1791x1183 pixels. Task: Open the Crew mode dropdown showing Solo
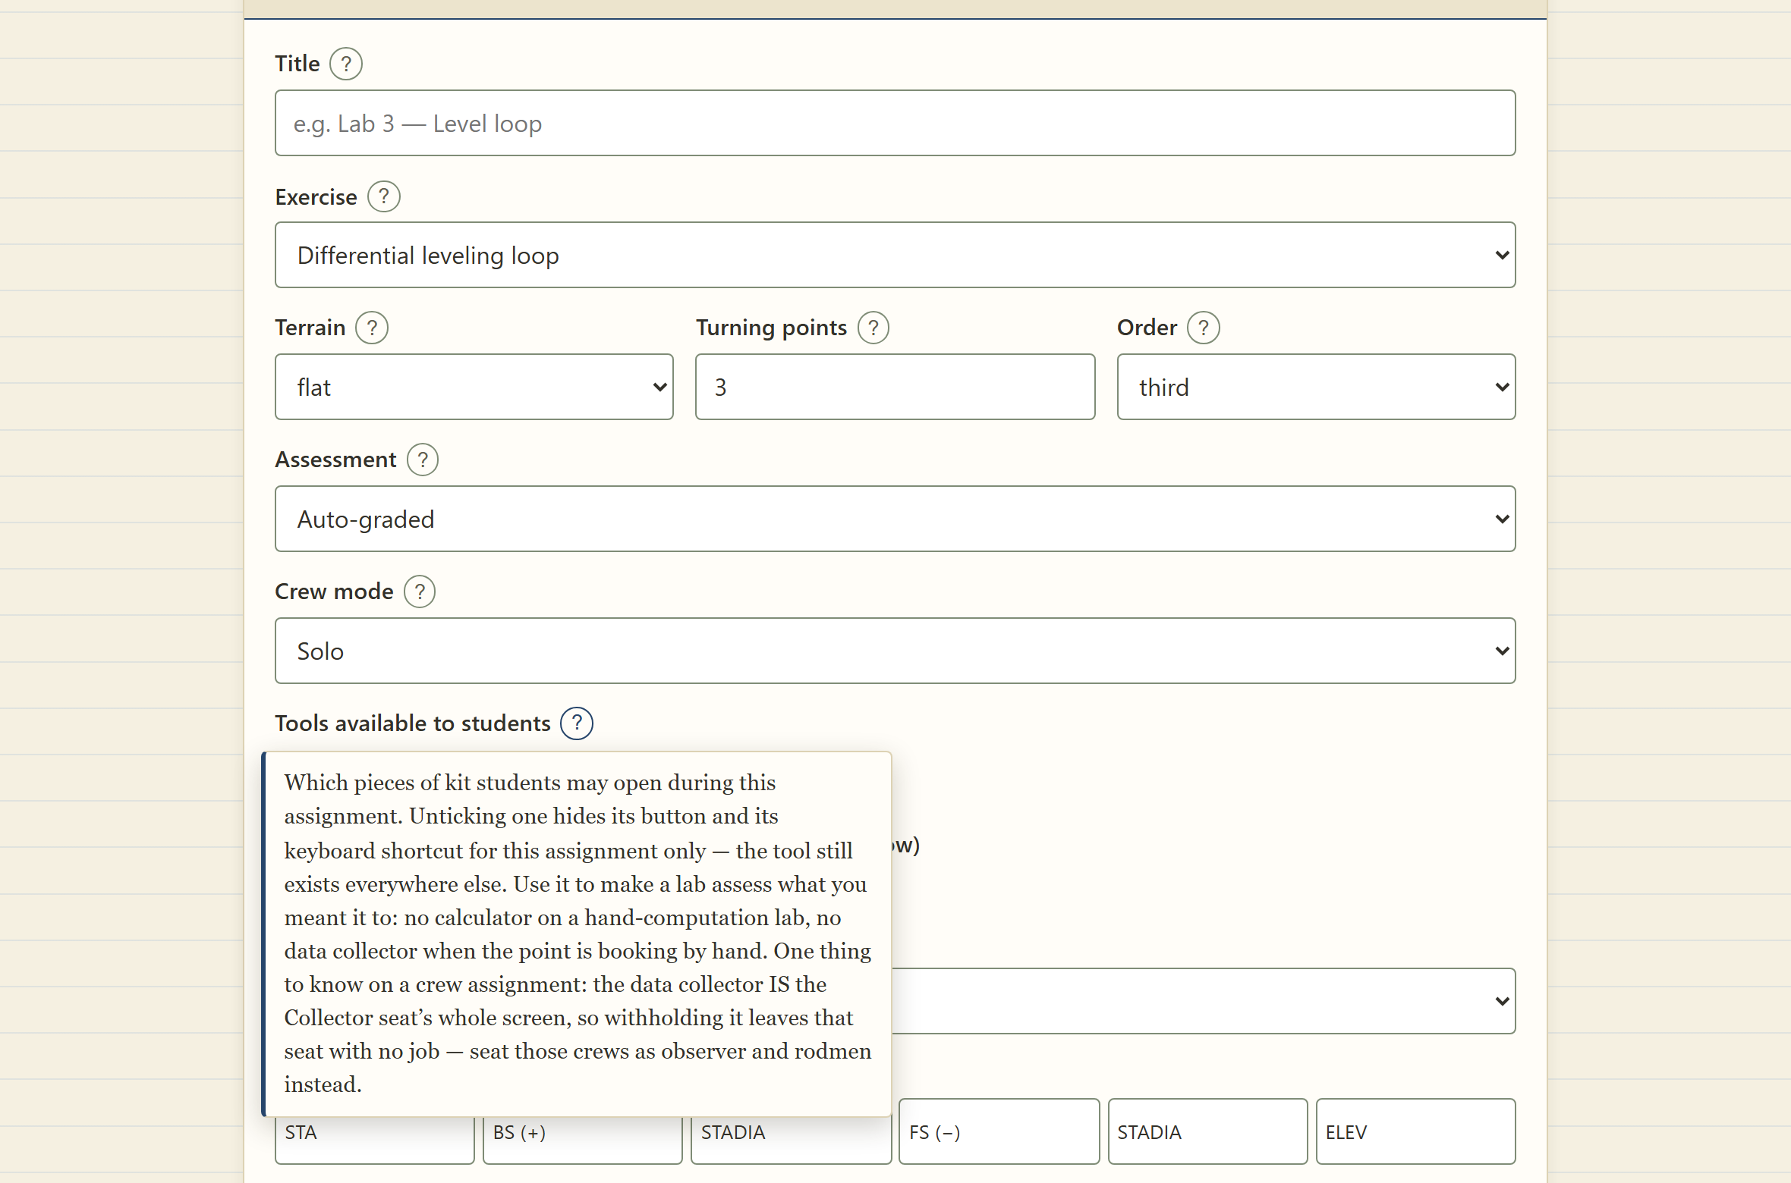click(895, 651)
